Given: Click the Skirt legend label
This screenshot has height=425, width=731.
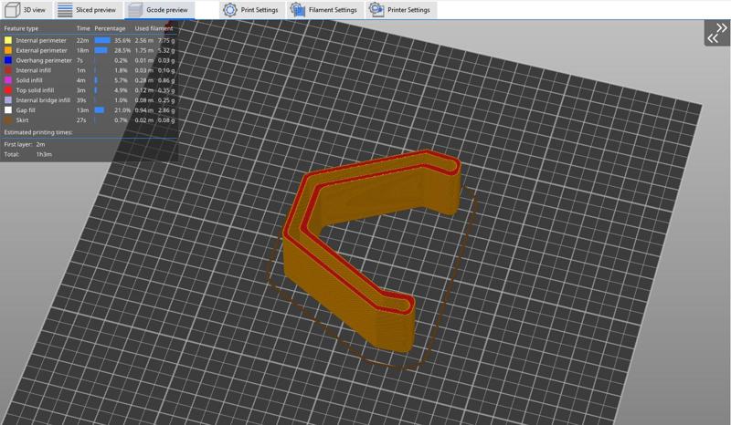Looking at the screenshot, I should click(x=22, y=120).
